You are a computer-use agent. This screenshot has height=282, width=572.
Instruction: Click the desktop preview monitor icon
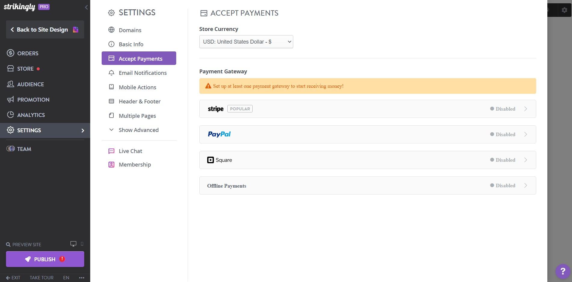point(73,244)
